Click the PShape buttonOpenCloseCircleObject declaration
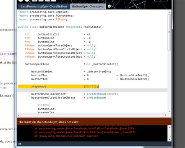185x148 pixels. point(60,49)
